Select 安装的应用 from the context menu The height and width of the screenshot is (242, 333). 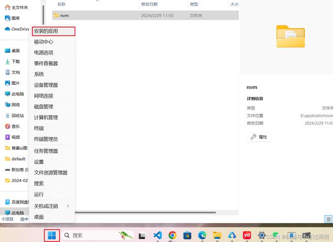pyautogui.click(x=46, y=31)
